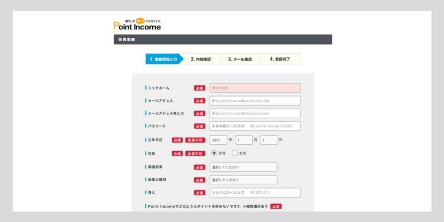The height and width of the screenshot is (222, 444).
Task: Click the 会員登録 header bar text
Action: click(x=127, y=40)
